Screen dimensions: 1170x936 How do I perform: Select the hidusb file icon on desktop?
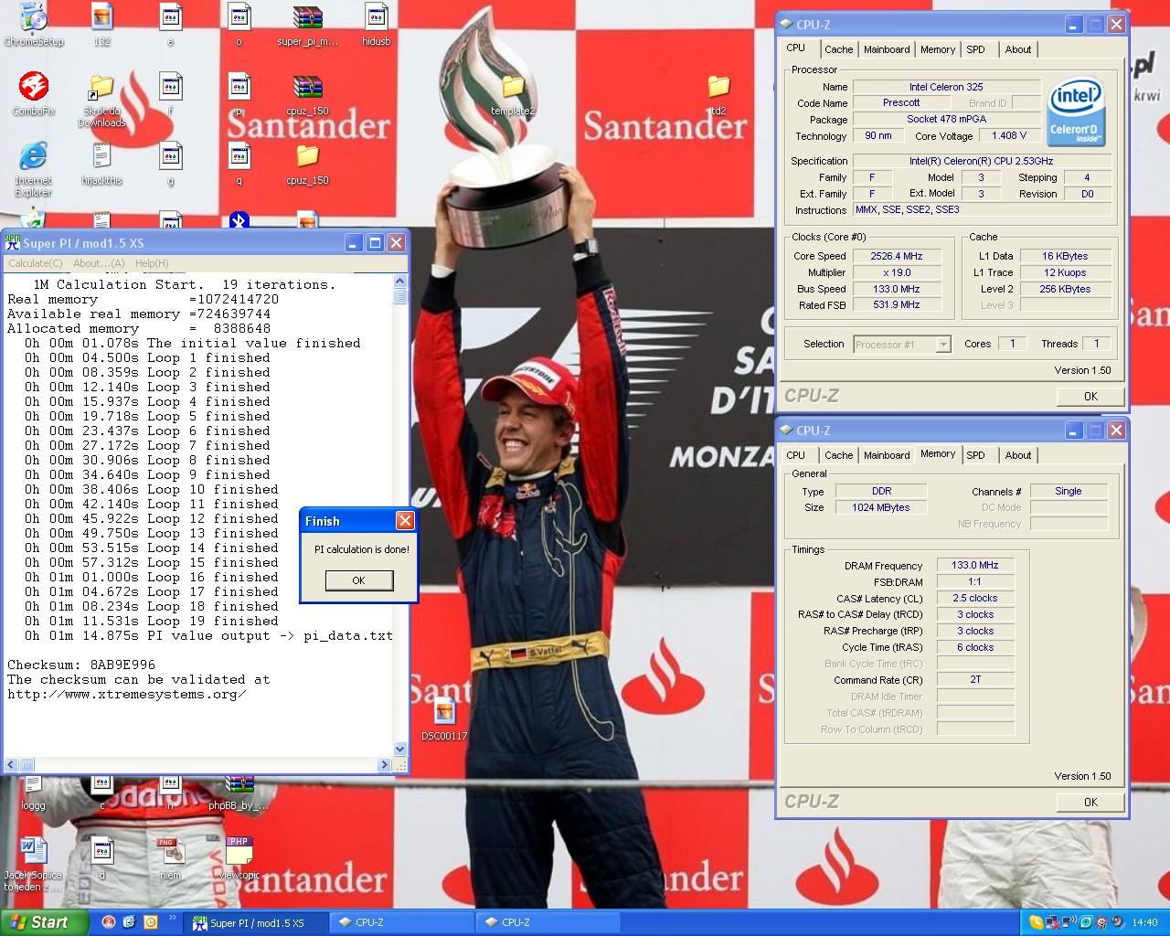377,25
